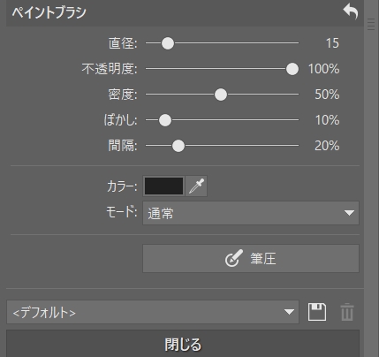Save preset with the floppy disk icon

[317, 312]
